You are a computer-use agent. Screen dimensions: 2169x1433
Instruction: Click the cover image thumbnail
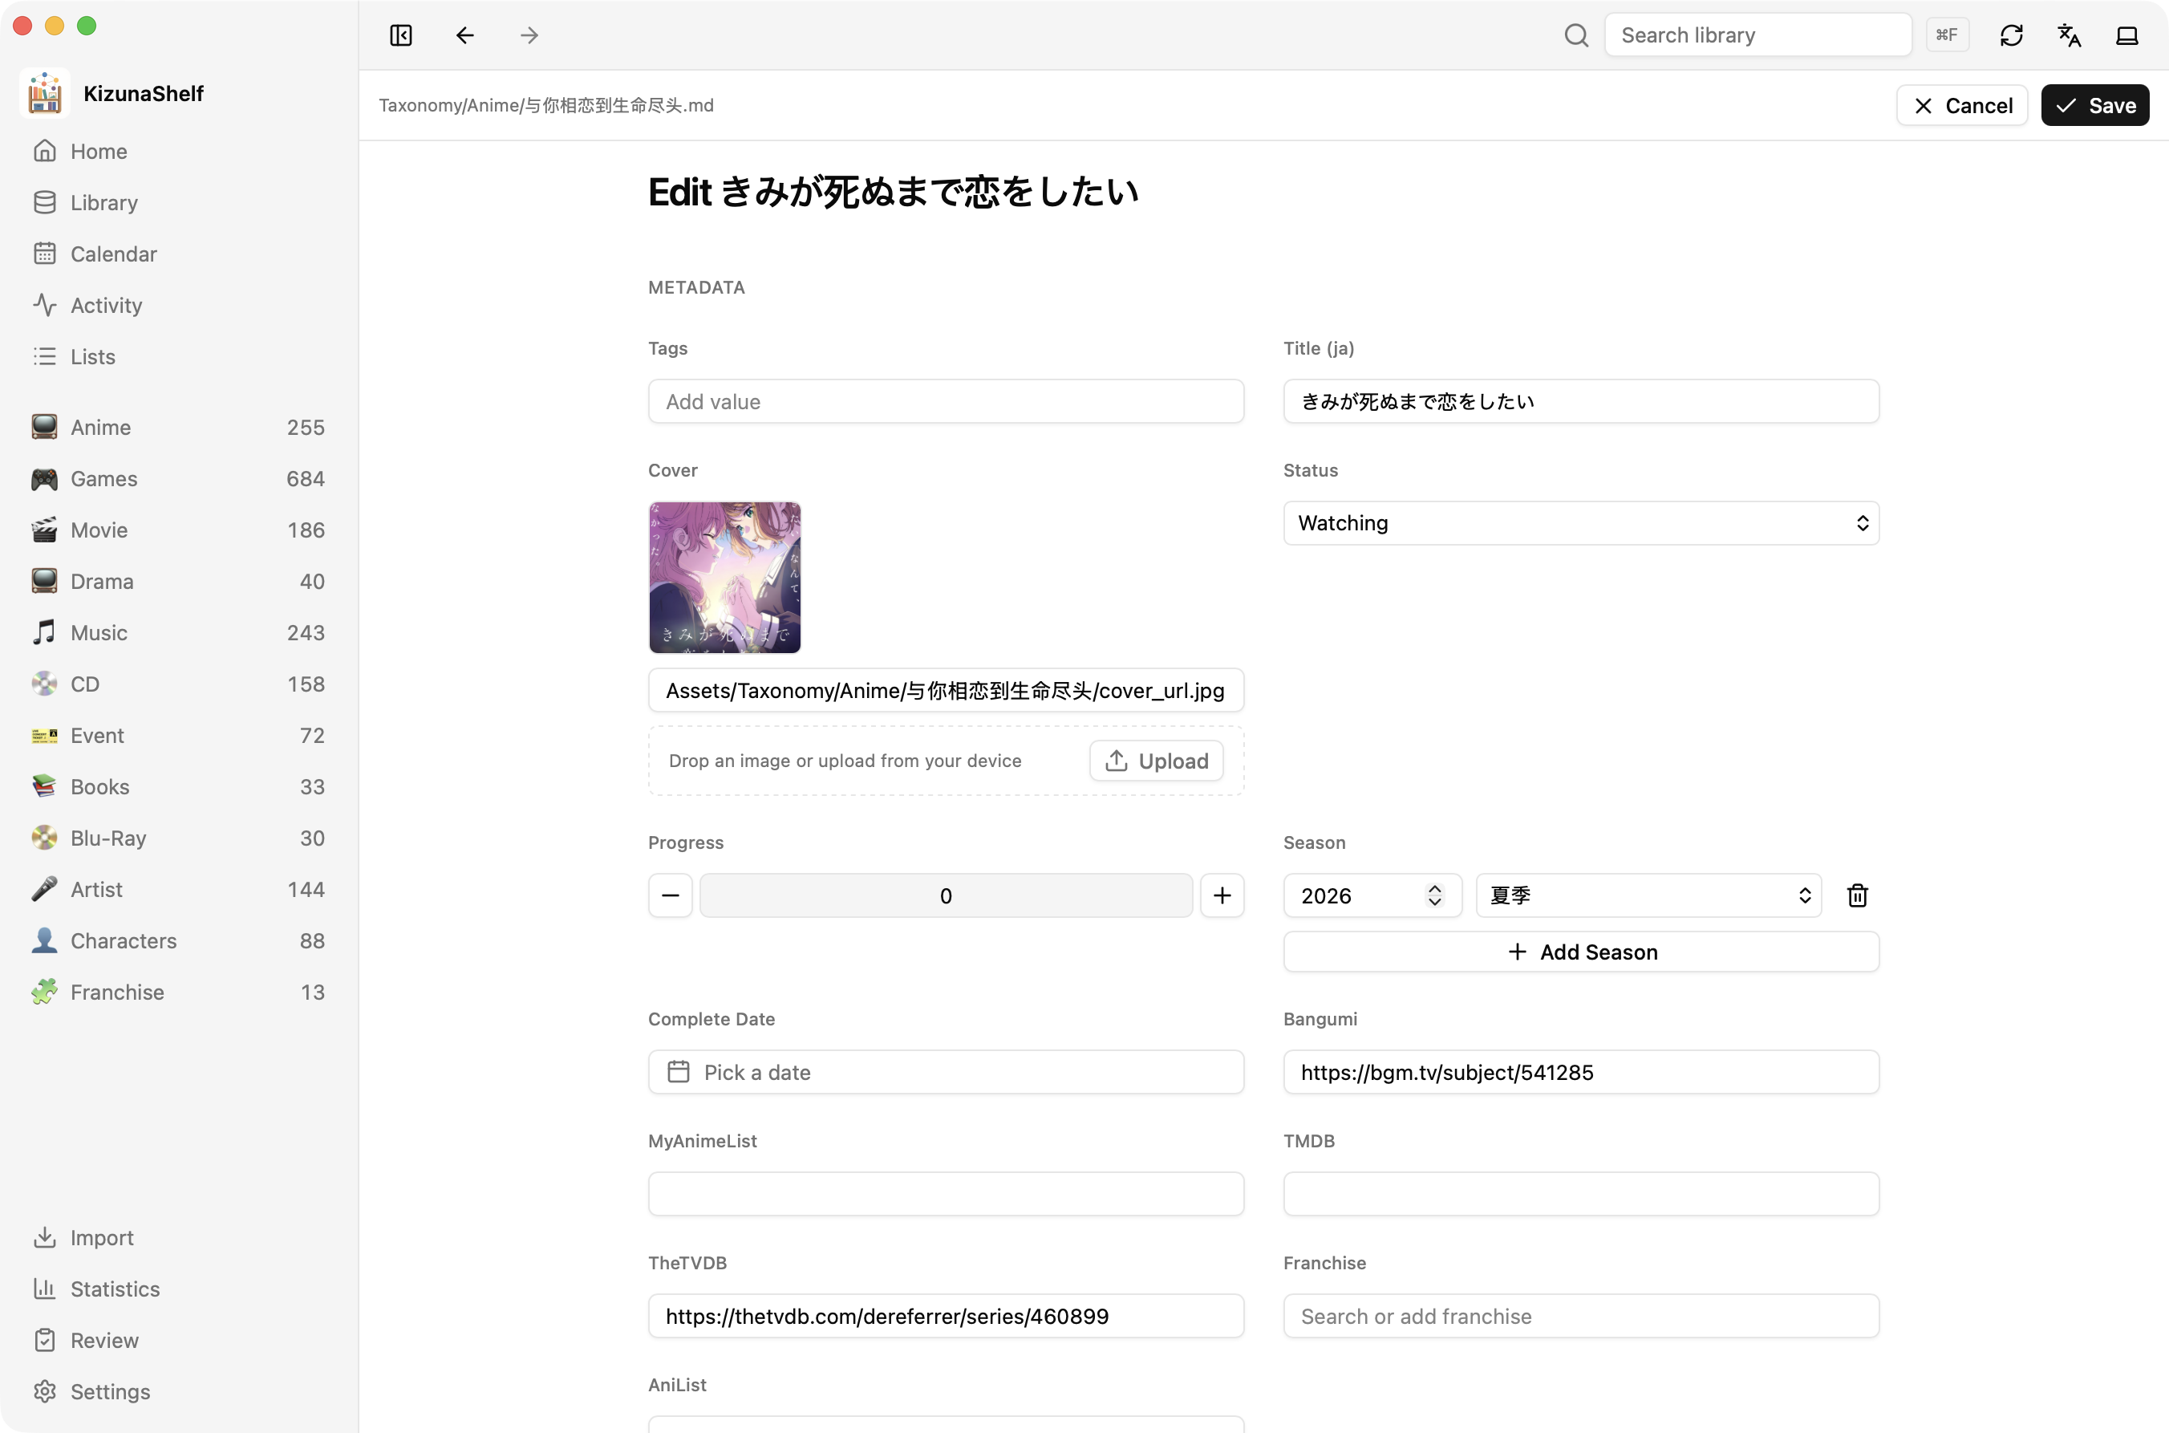tap(724, 578)
